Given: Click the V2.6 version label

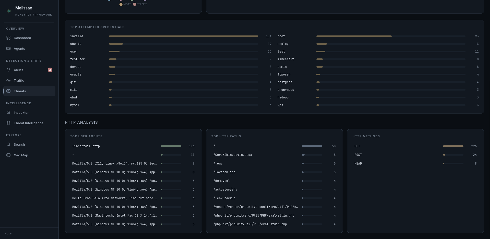Looking at the screenshot, I should coord(8,234).
